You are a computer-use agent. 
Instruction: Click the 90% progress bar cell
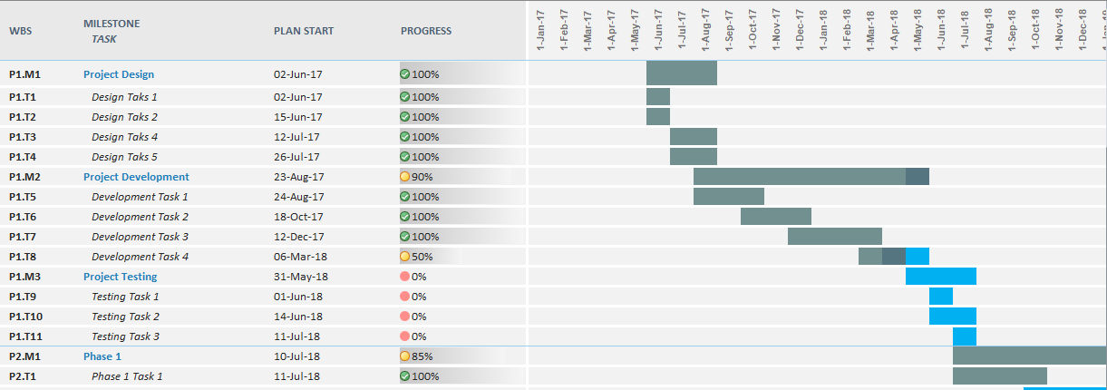(453, 177)
